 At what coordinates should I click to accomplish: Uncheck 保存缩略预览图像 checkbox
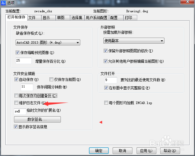coord(17,53)
